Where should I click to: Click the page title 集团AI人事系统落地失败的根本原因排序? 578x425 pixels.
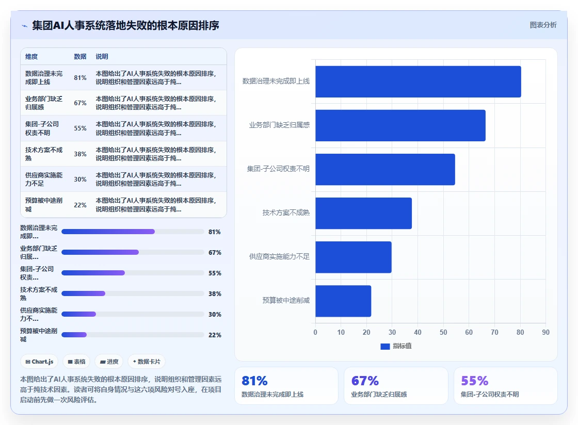[x=126, y=25]
